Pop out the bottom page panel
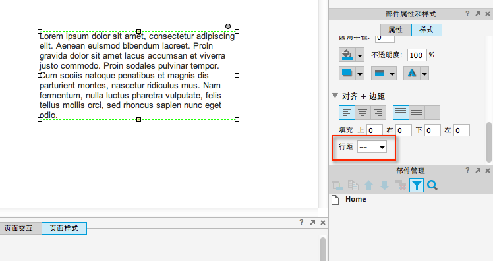 click(x=312, y=222)
